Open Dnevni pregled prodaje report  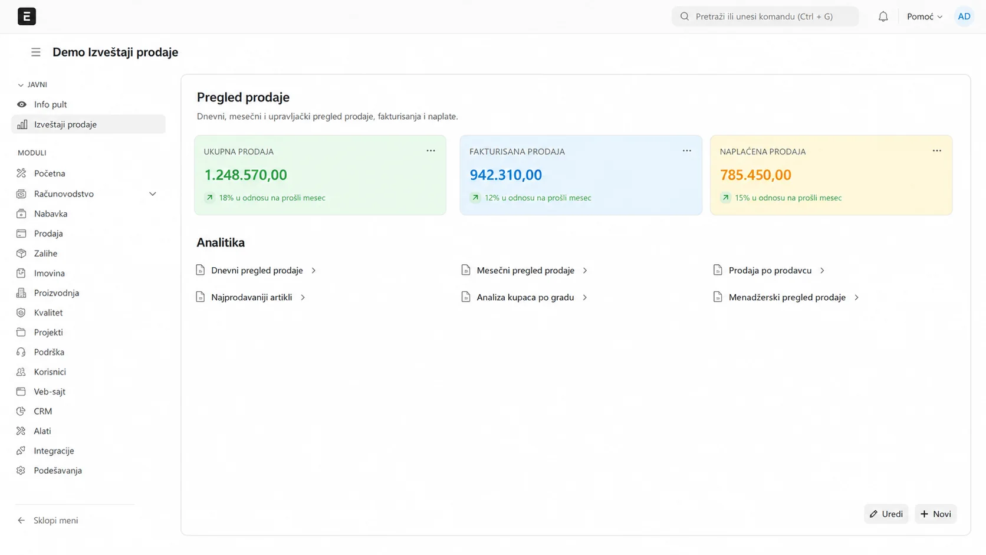pos(257,270)
